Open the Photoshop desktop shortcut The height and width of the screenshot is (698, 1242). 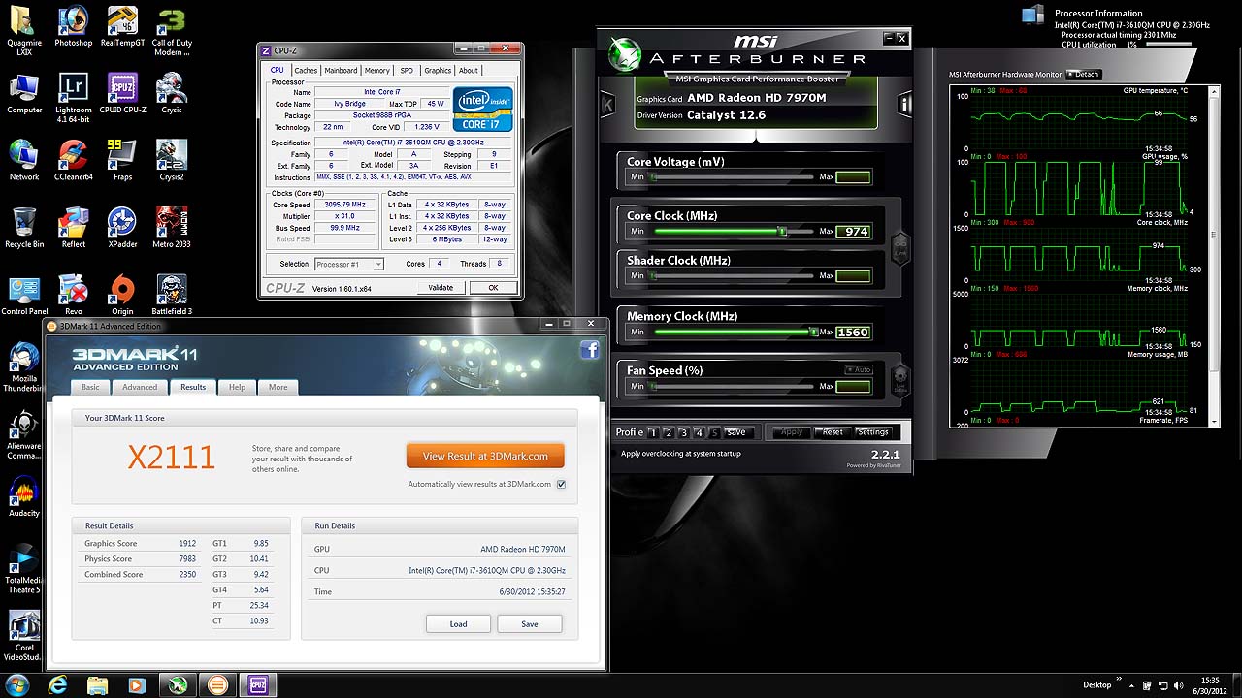73,23
